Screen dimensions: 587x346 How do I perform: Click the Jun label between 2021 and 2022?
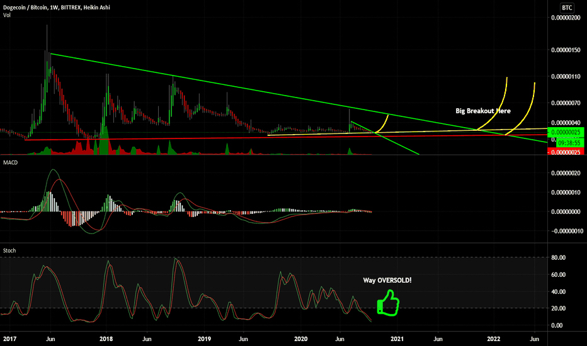coord(438,339)
